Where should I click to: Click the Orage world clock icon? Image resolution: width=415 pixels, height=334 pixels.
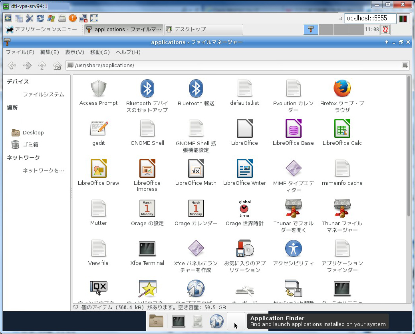coord(244,208)
